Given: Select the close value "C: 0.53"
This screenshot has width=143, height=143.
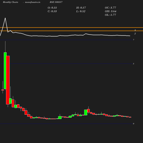Looking at the screenshot, I should point(52,11).
